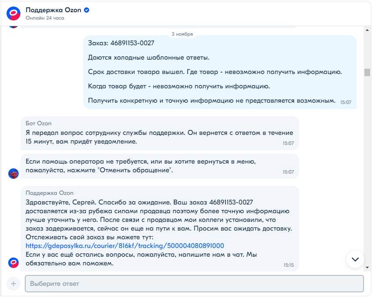Click the 'Заказ: 46891153-0027' line
This screenshot has height=298, width=374.
[121, 43]
